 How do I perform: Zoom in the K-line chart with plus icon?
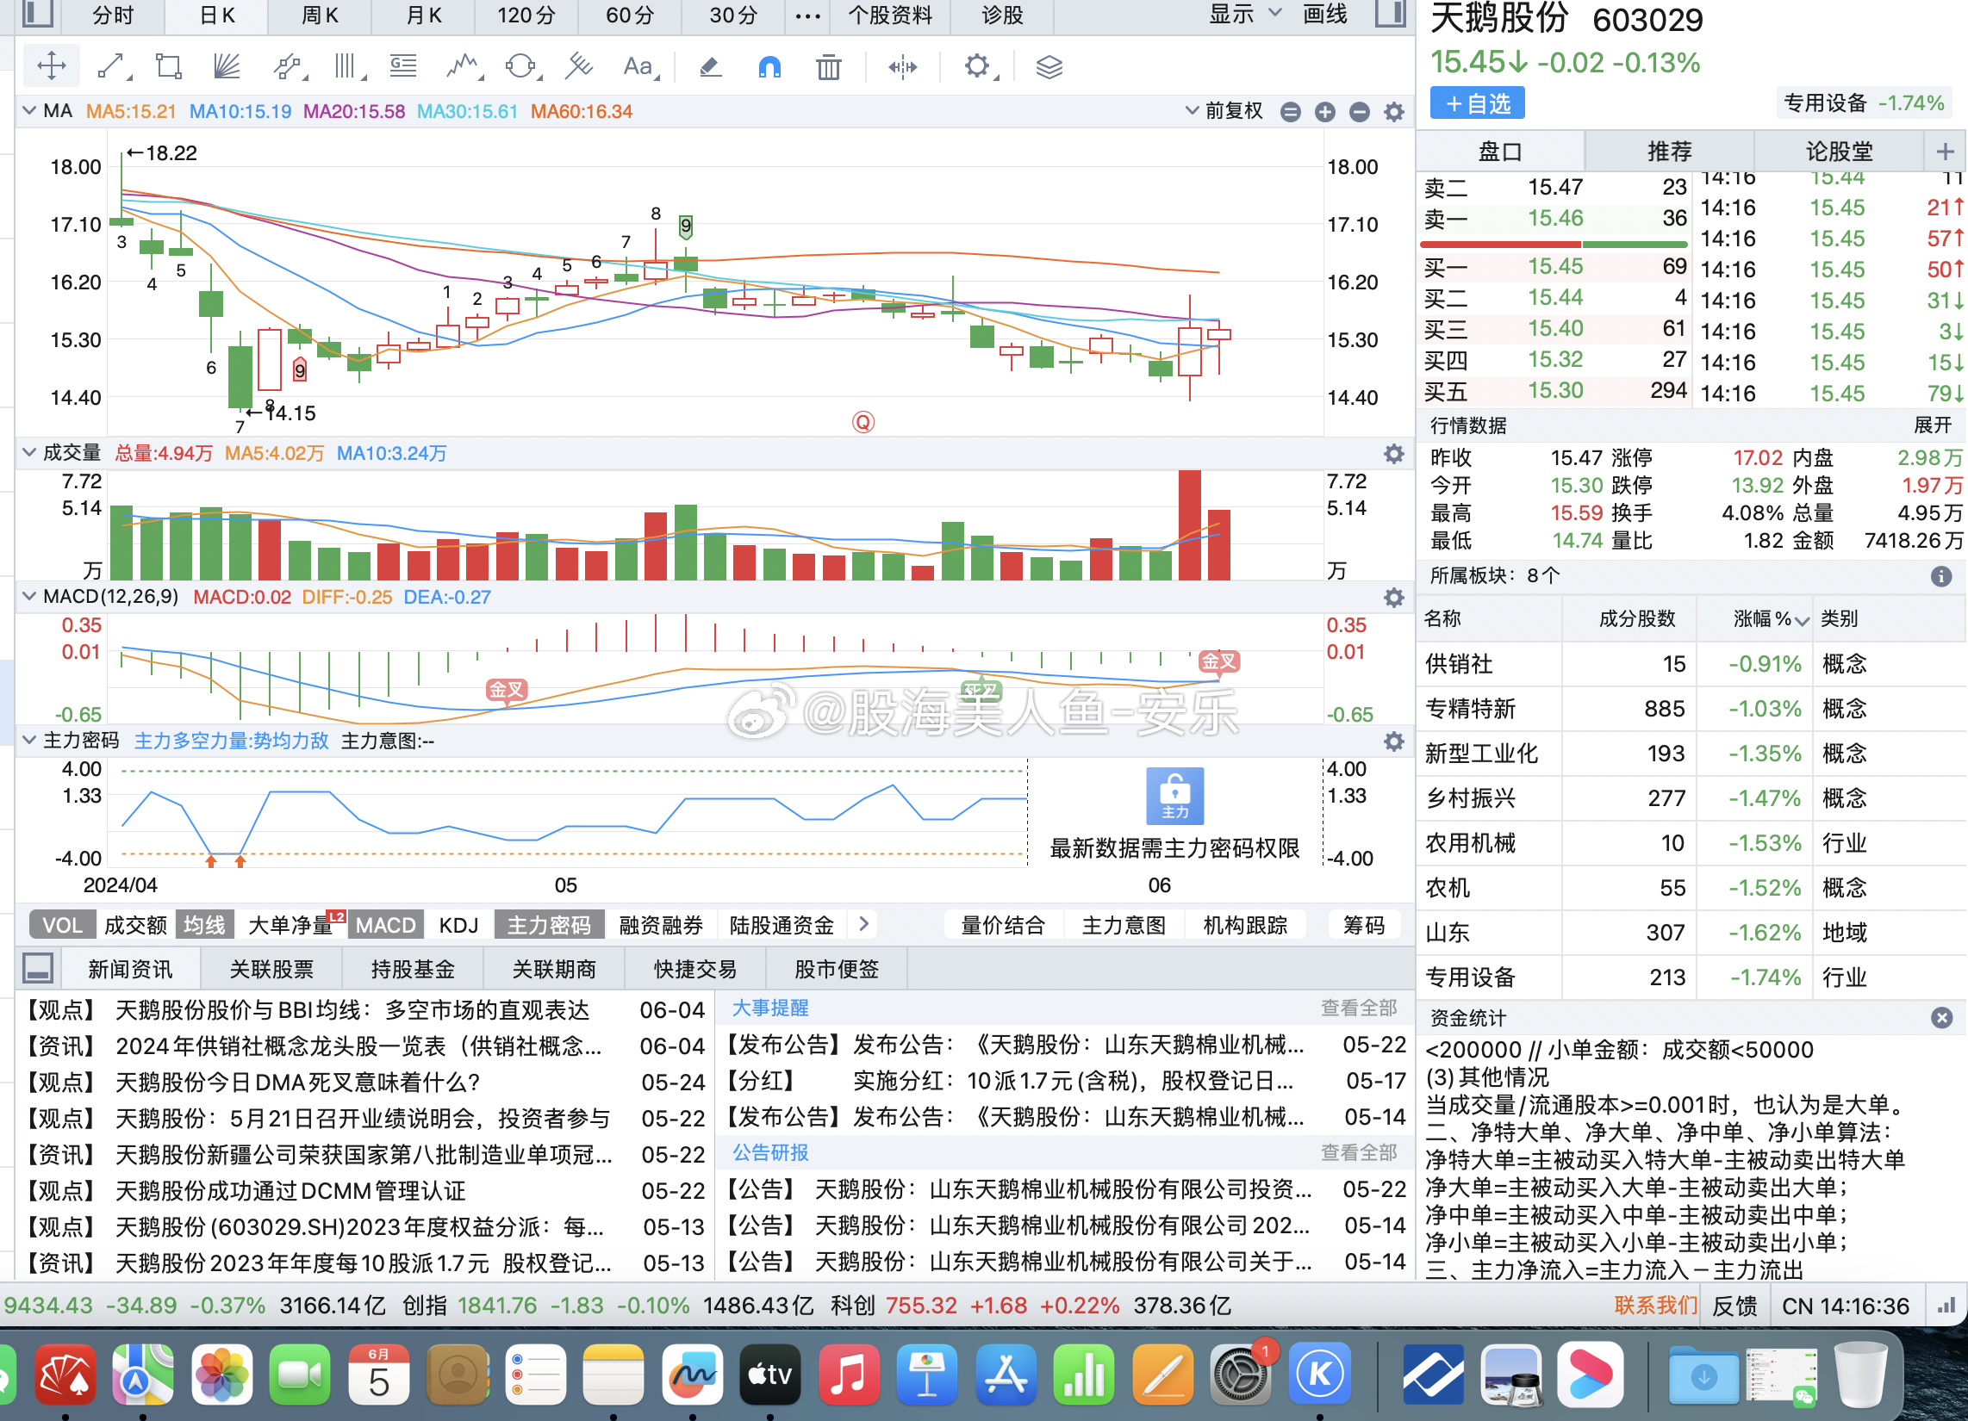(x=1325, y=112)
